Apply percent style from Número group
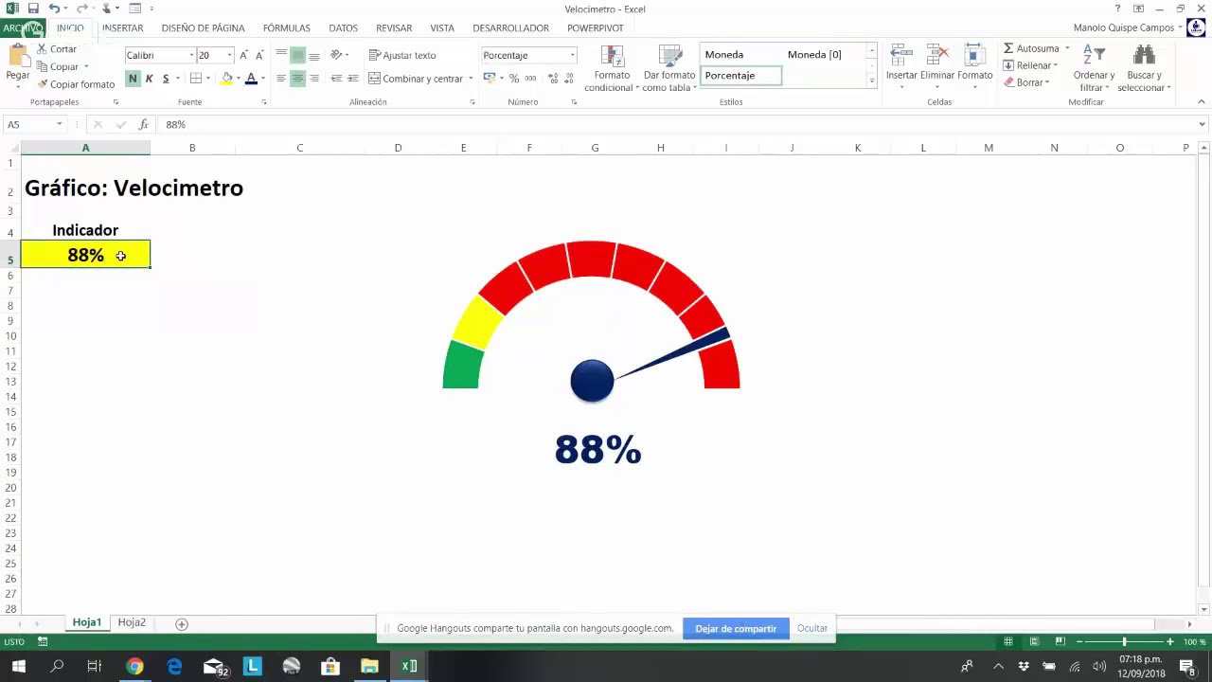1212x682 pixels. (514, 79)
